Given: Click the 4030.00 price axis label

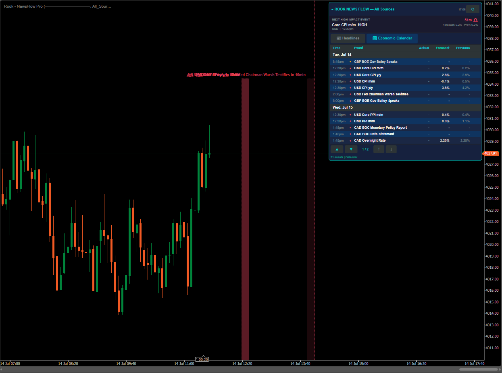Looking at the screenshot, I should [492, 130].
